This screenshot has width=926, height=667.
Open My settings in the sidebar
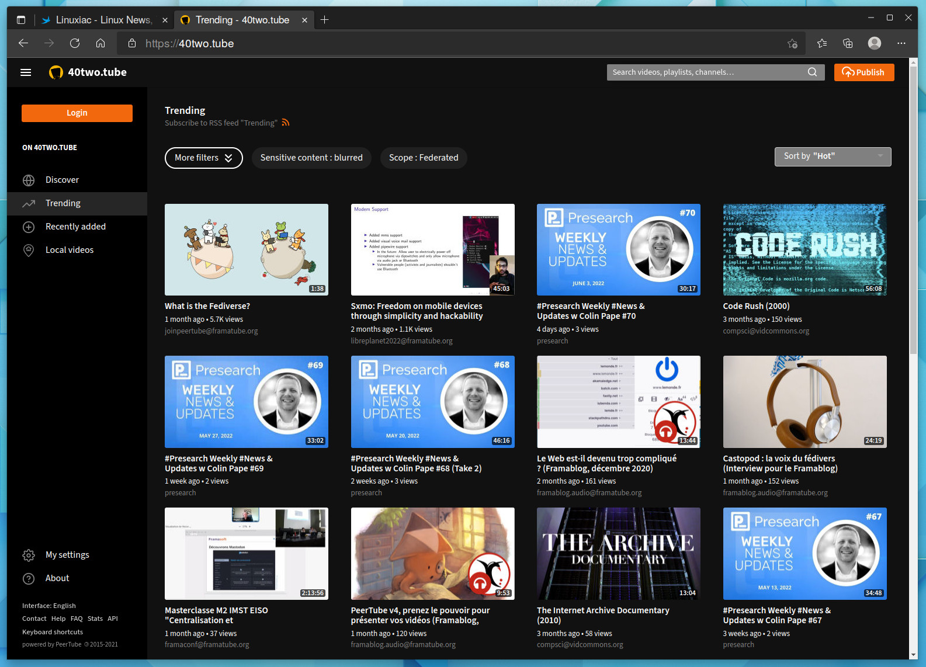point(77,555)
